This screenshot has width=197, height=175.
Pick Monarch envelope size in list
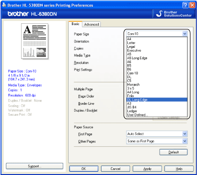click(157, 84)
